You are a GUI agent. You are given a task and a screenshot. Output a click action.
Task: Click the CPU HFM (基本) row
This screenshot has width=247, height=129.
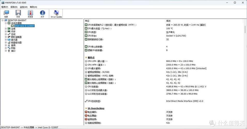point(164,65)
